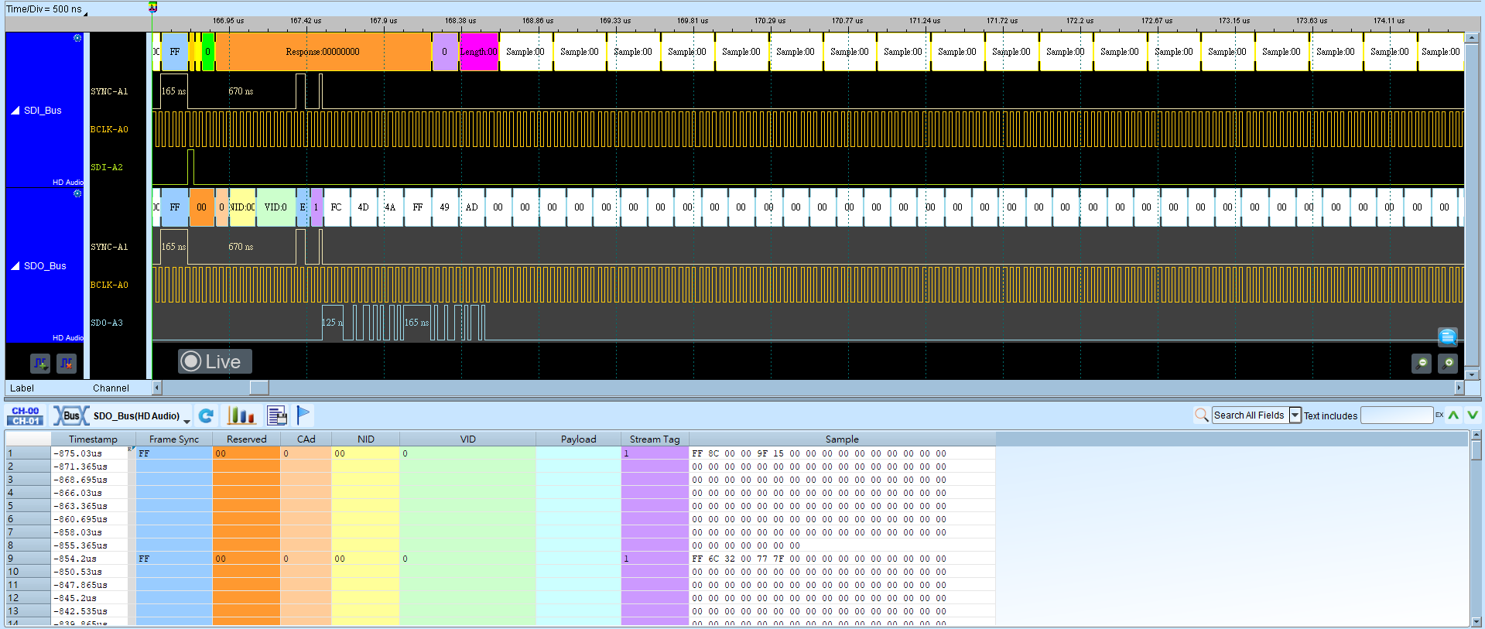This screenshot has height=629, width=1485.
Task: Click the NID column header
Action: (366, 439)
